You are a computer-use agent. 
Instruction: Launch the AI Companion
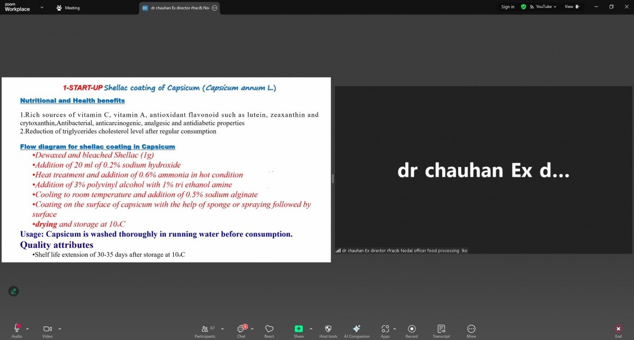[357, 330]
